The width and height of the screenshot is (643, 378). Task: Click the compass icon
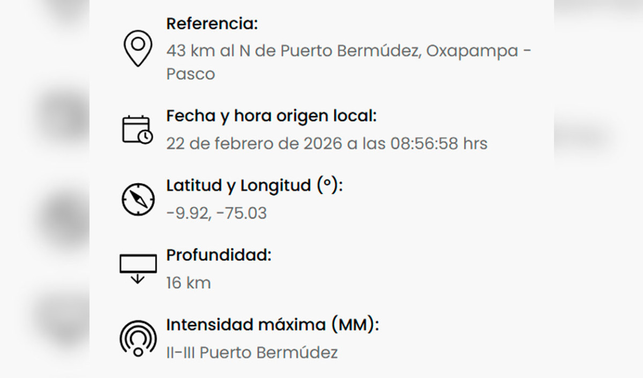[138, 199]
